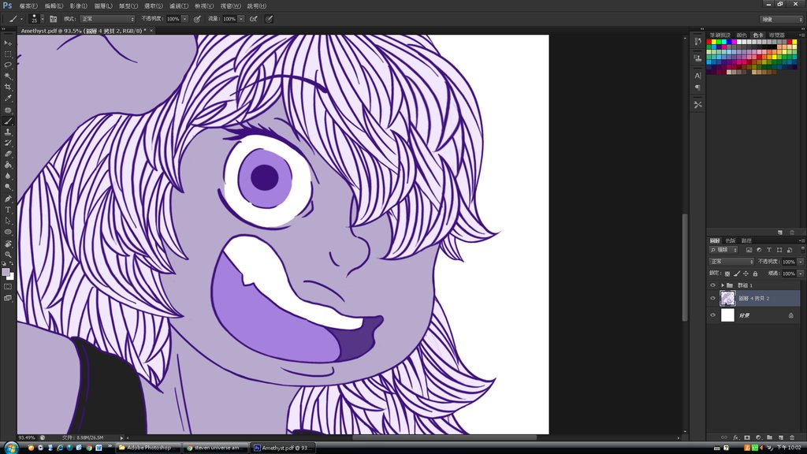Toggle lock transparent pixels

click(x=727, y=274)
